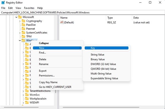Select the PeerDist folder icon
165x109 pixels.
pos(23,25)
